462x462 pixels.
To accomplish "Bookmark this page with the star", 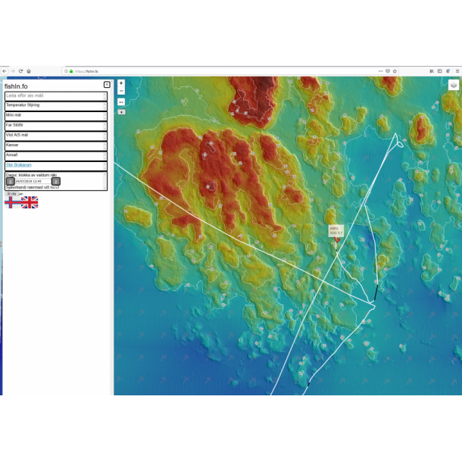I will [396, 71].
